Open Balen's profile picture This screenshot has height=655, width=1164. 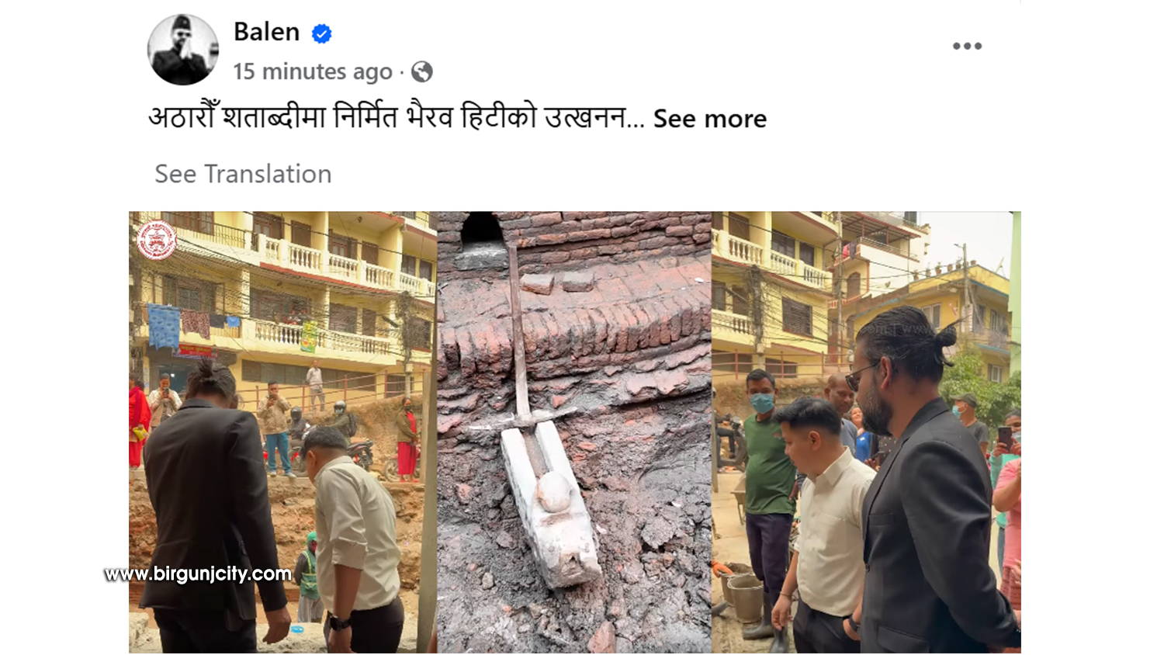click(183, 50)
